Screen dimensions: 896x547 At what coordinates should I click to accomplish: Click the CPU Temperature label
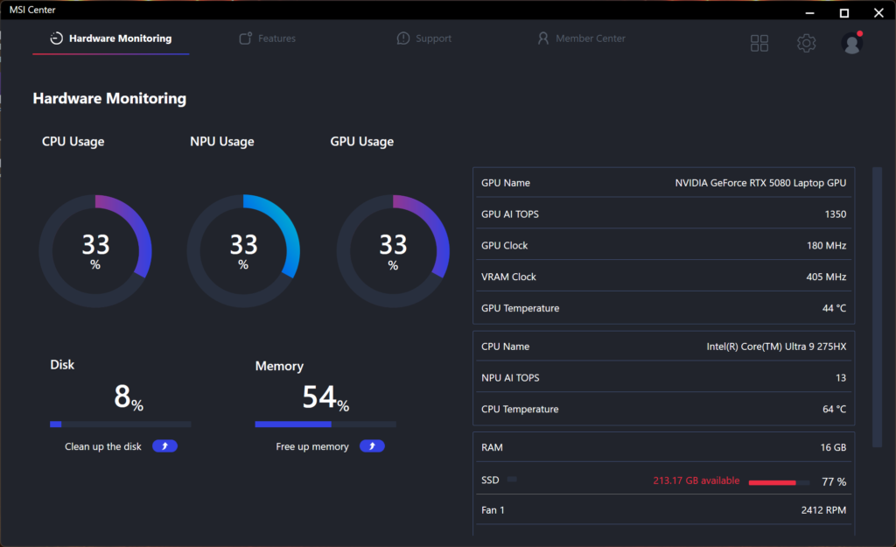(520, 410)
